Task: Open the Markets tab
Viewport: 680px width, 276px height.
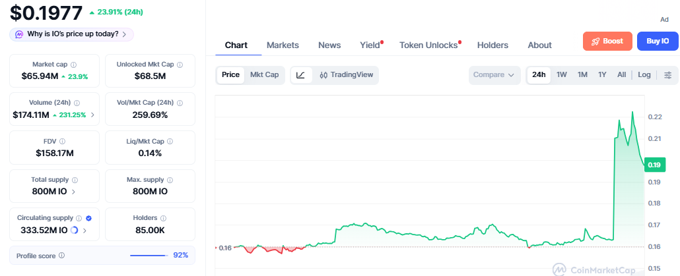Action: [283, 45]
